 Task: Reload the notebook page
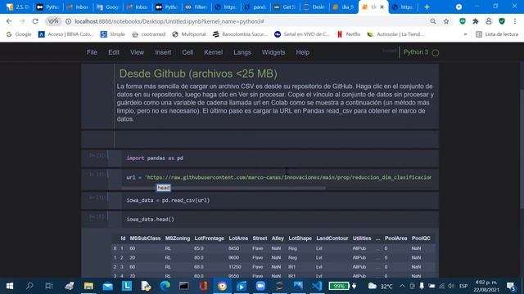pyautogui.click(x=35, y=21)
